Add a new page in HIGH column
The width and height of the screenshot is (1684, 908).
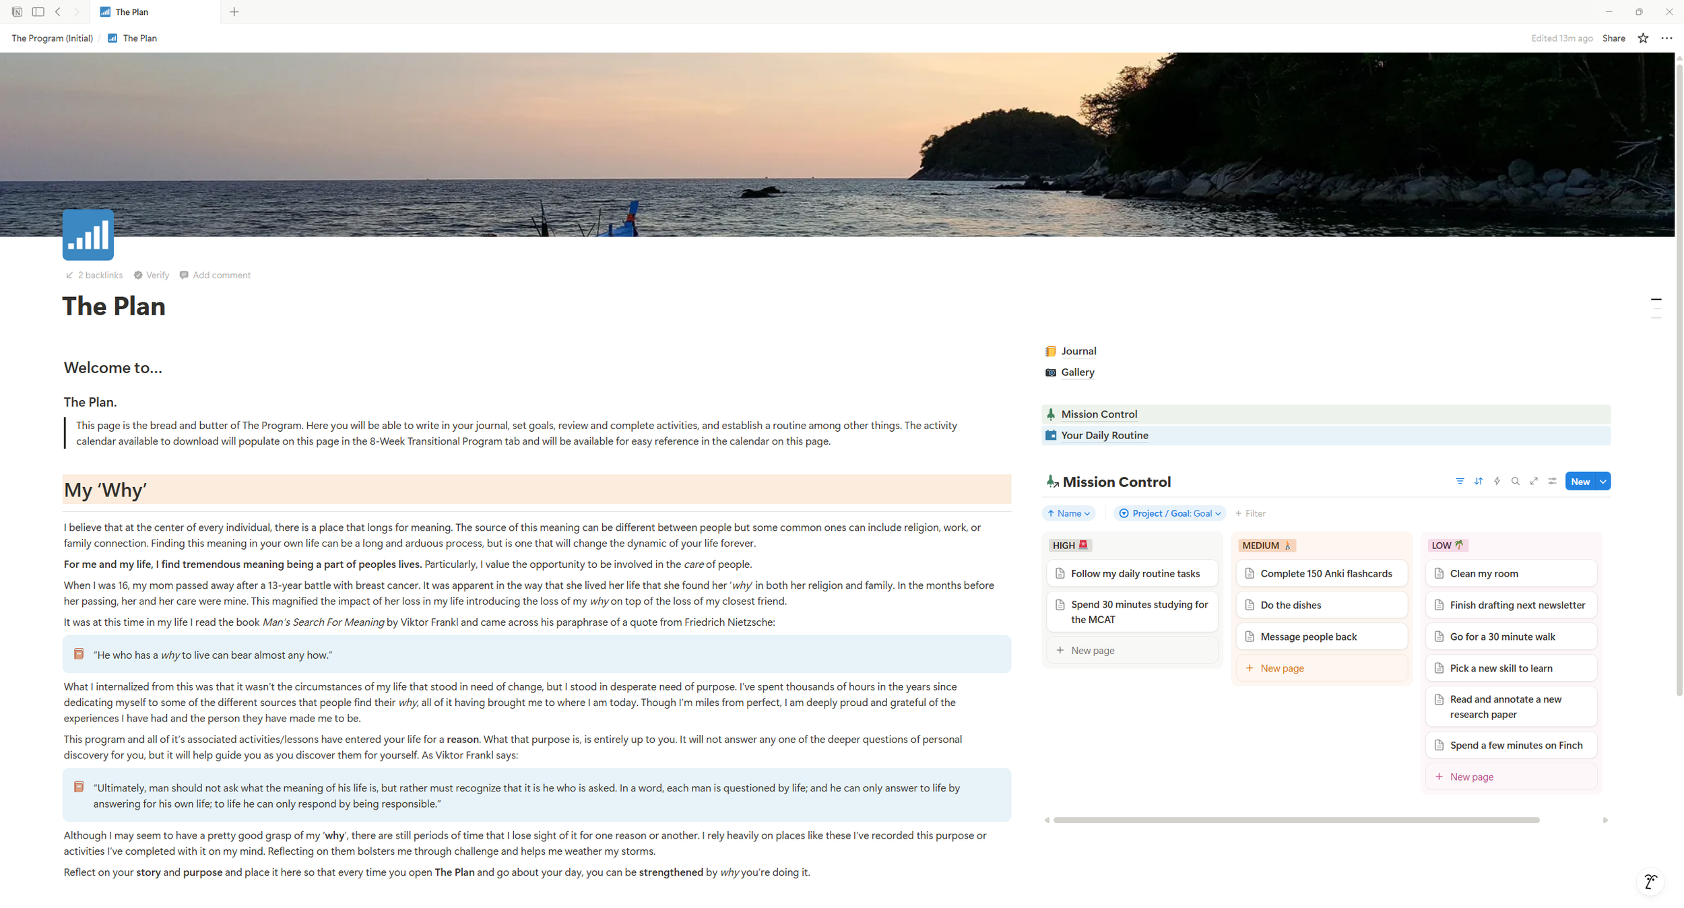pyautogui.click(x=1092, y=650)
